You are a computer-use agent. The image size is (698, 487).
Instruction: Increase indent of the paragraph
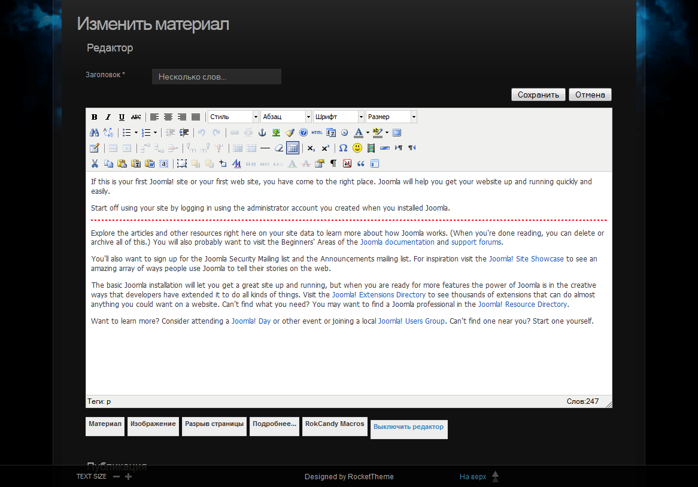click(184, 133)
